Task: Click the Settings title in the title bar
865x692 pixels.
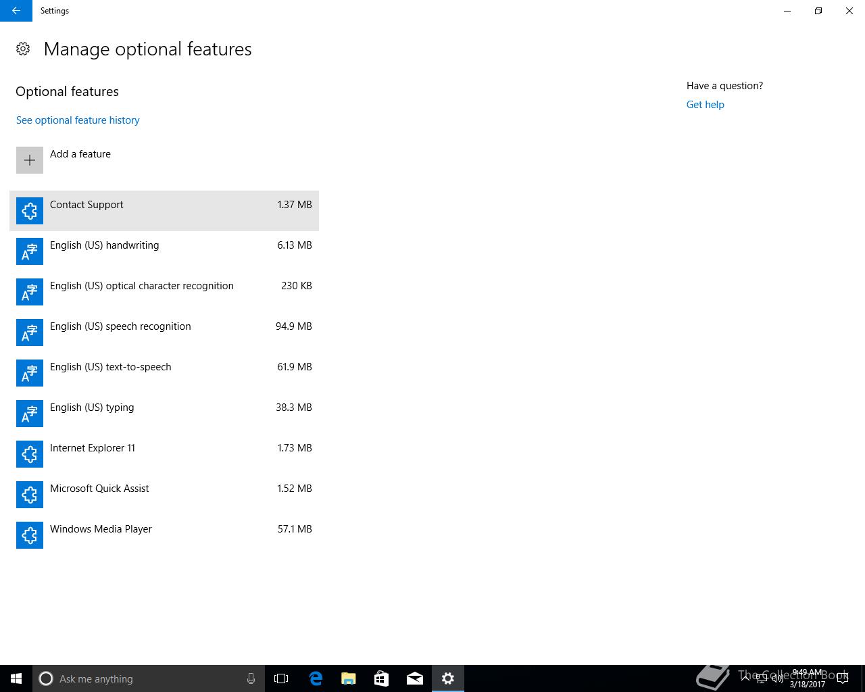Action: 55,11
